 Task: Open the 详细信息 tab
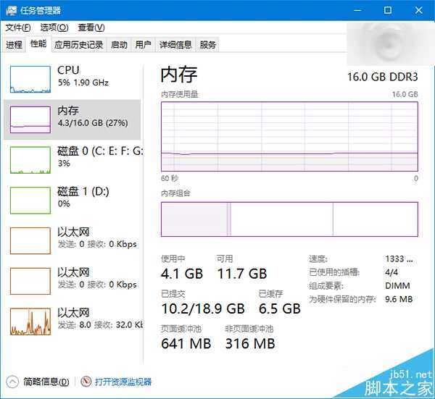point(175,45)
